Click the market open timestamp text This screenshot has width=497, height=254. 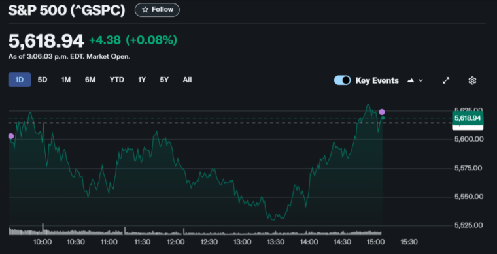pyautogui.click(x=69, y=57)
